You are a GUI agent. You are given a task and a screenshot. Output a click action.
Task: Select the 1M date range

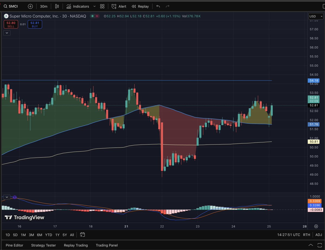tap(23, 235)
